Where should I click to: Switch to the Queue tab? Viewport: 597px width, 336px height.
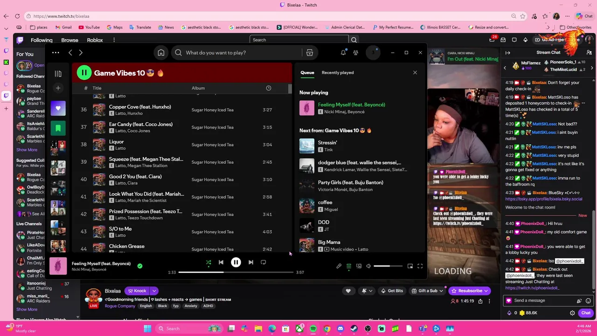click(x=307, y=72)
